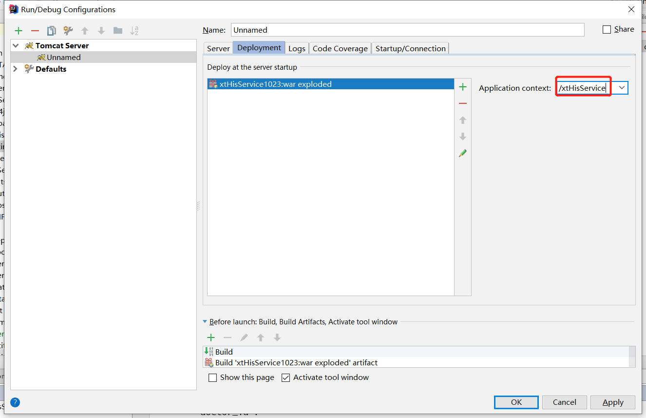Select the Build task row
The height and width of the screenshot is (418, 646).
pyautogui.click(x=416, y=352)
